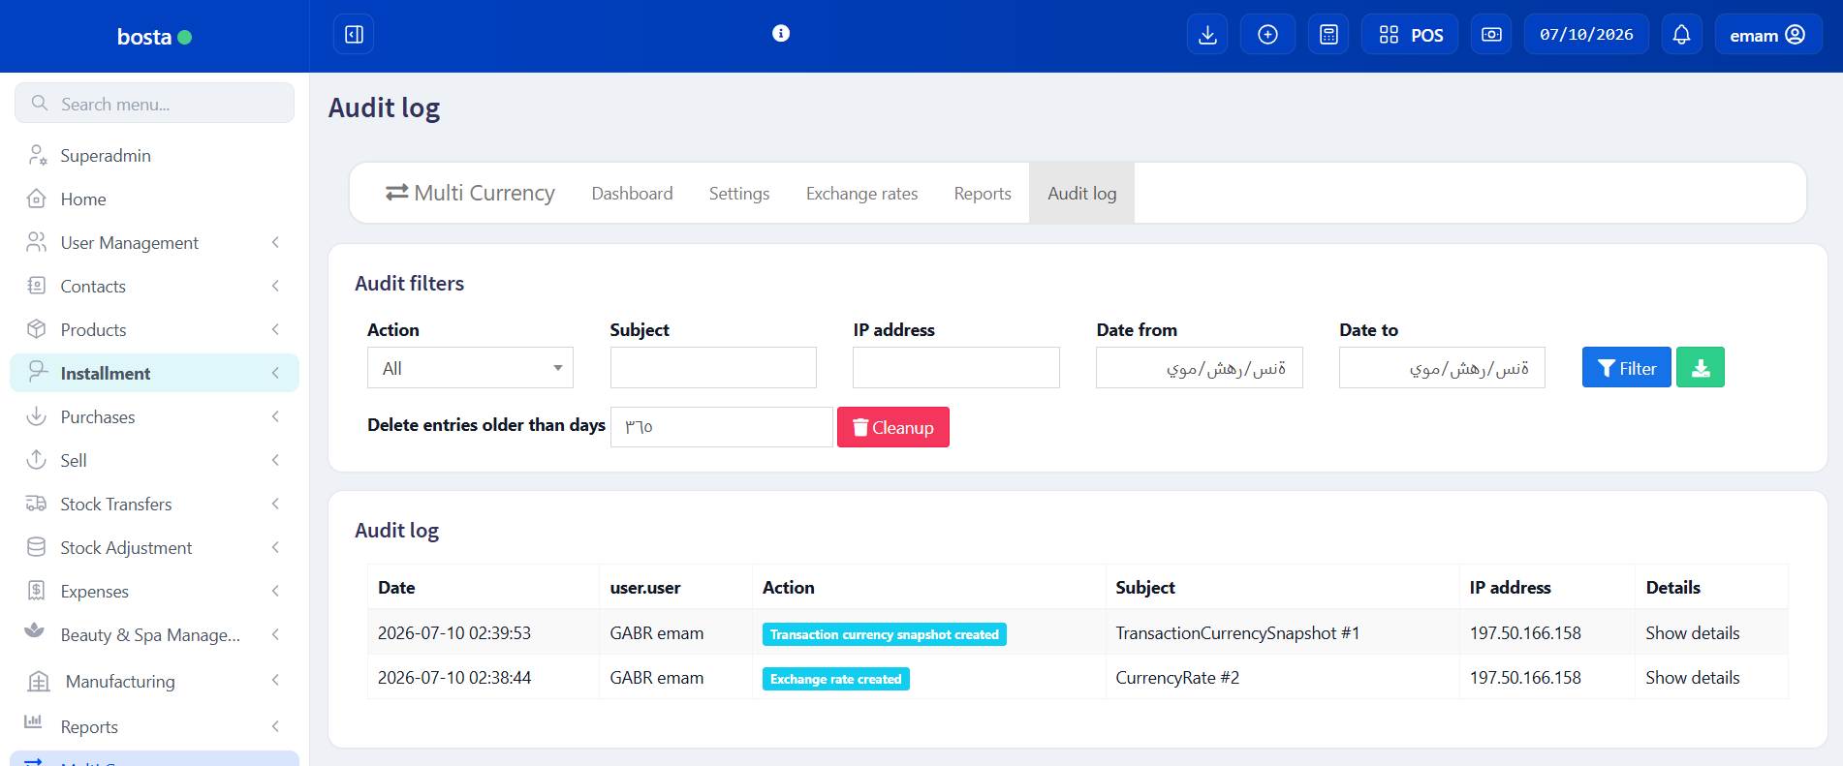Expand Stock Transfers menu
Image resolution: width=1843 pixels, height=766 pixels.
[x=154, y=504]
